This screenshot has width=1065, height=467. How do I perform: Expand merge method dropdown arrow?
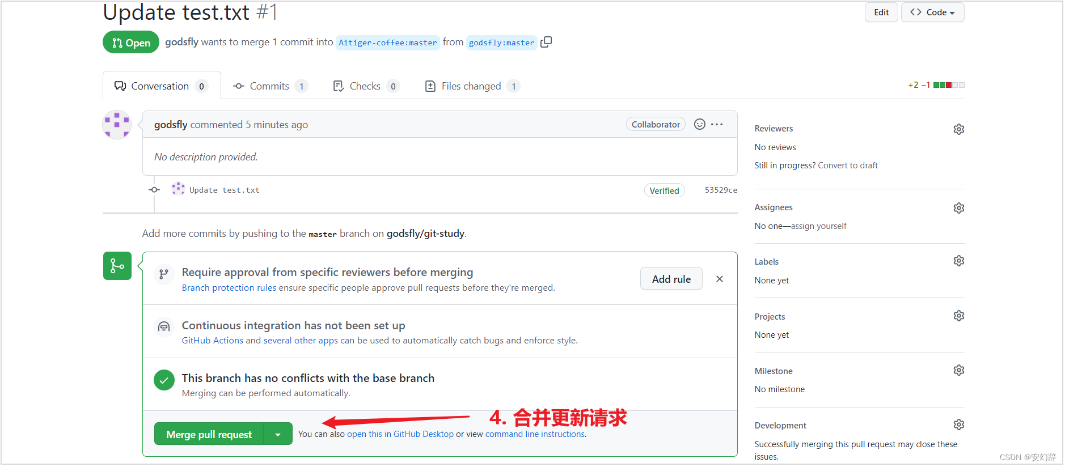[278, 434]
